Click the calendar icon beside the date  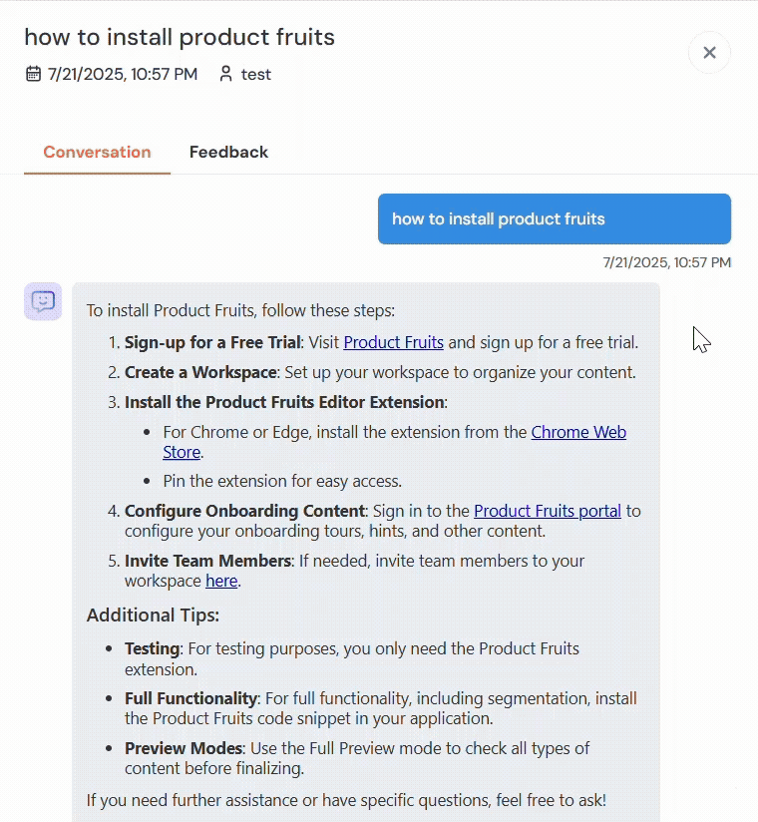point(33,74)
